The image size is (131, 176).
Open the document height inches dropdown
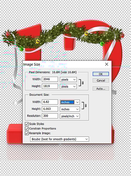point(70,109)
